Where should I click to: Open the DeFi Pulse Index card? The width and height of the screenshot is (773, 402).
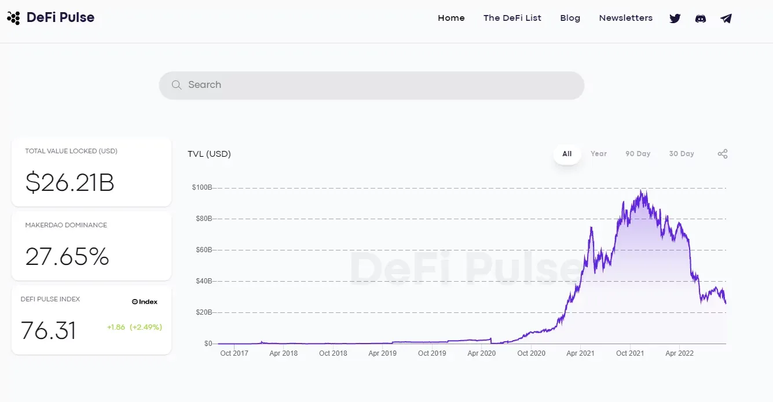pos(91,320)
